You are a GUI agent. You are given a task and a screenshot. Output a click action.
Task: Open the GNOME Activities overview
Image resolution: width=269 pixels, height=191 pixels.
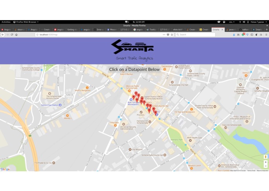[x=6, y=22]
